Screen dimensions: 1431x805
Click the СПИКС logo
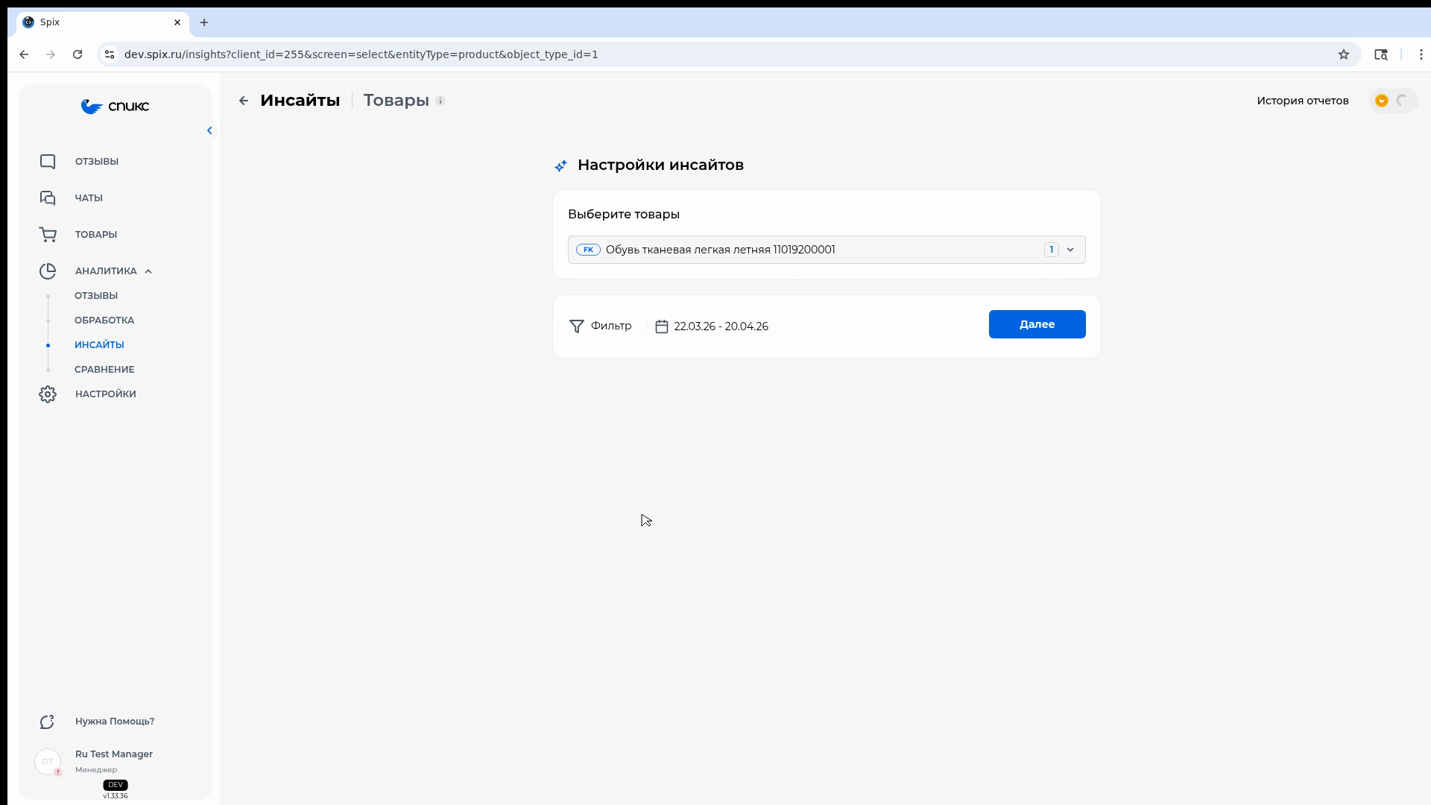(x=115, y=107)
